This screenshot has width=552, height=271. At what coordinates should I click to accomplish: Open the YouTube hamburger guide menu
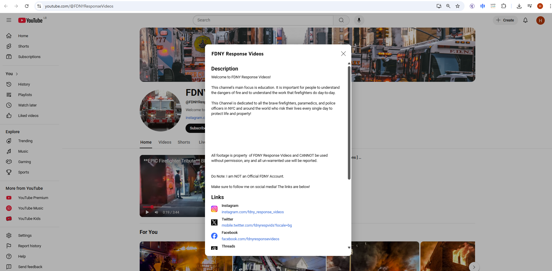coord(9,20)
